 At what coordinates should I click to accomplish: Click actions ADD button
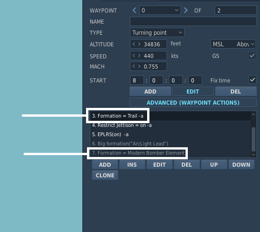(105, 165)
